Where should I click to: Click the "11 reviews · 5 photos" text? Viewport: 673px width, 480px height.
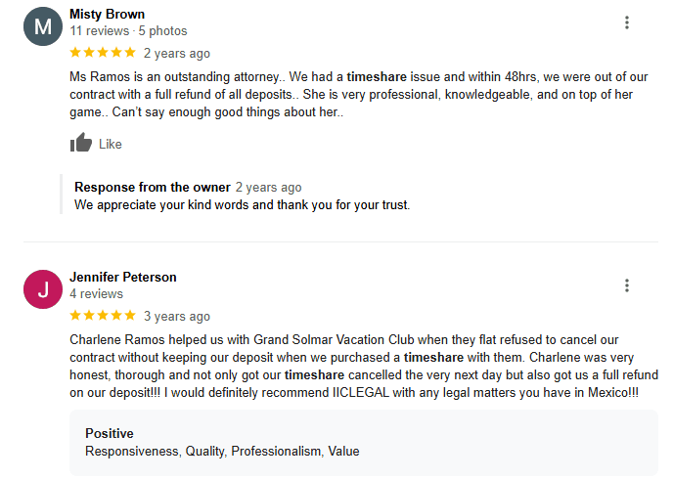tap(128, 31)
